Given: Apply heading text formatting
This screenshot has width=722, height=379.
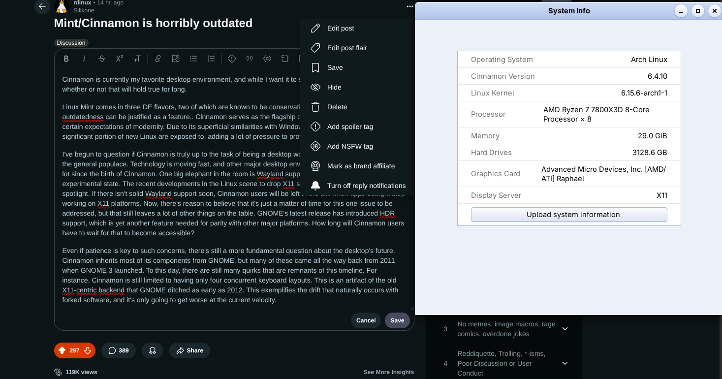Looking at the screenshot, I should coord(137,59).
